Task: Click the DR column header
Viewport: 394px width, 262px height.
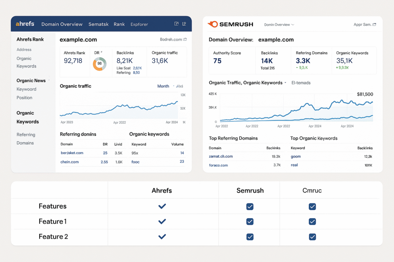Action: point(105,144)
